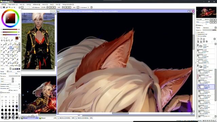This screenshot has height=122, width=217.
Task: Select the highlighted brush preset in tool tray
Action: click(x=12, y=48)
